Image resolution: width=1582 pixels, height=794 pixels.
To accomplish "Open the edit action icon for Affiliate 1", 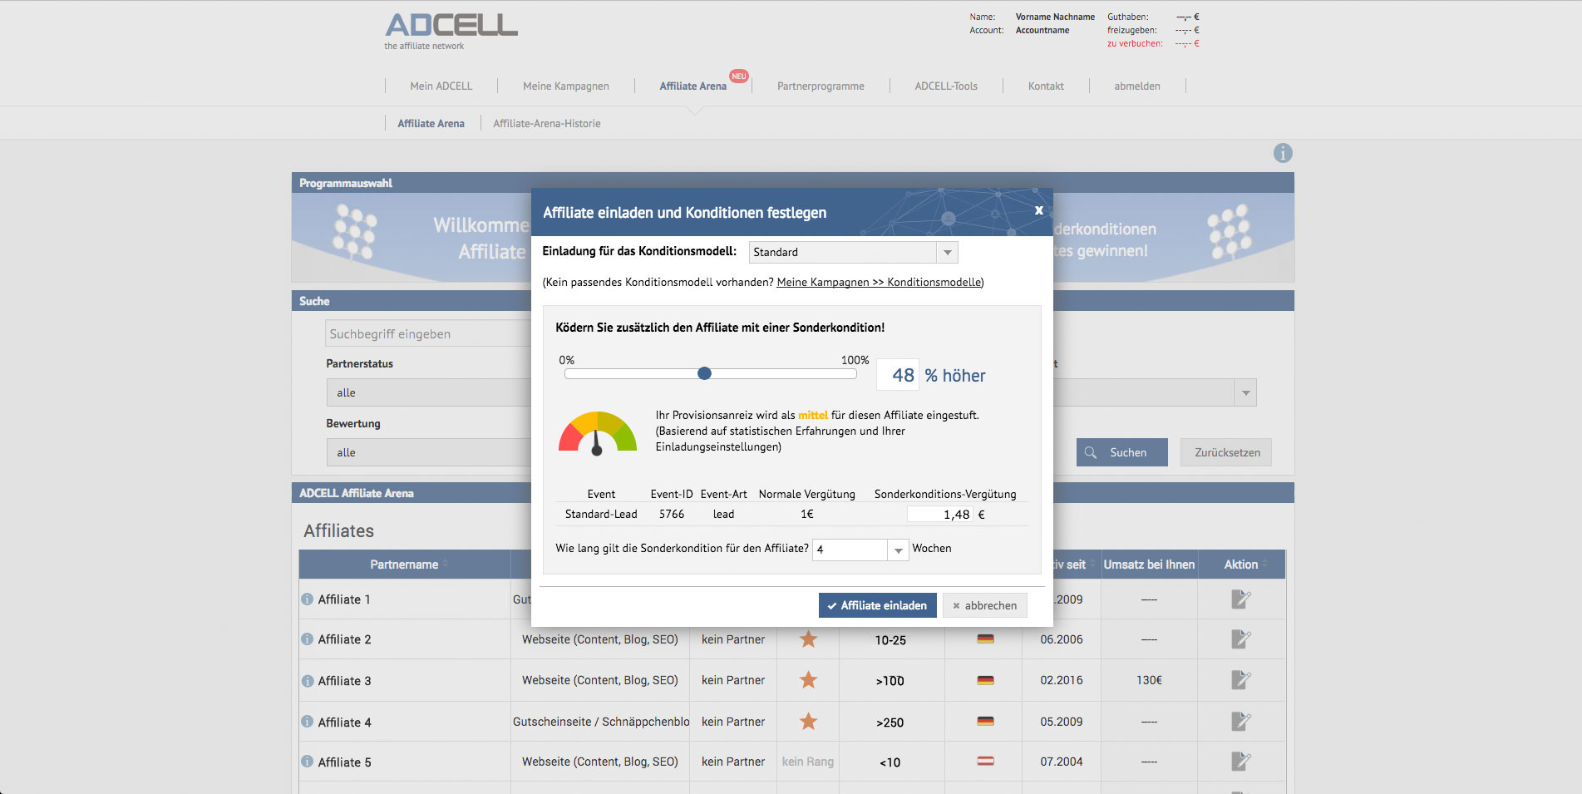I will (1241, 599).
